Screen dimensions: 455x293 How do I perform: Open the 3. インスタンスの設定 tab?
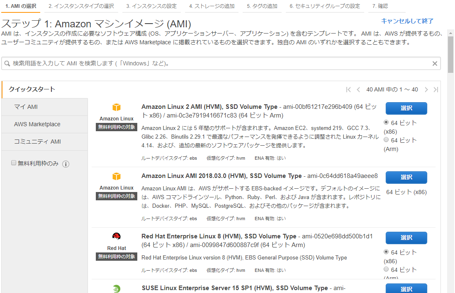(x=151, y=6)
